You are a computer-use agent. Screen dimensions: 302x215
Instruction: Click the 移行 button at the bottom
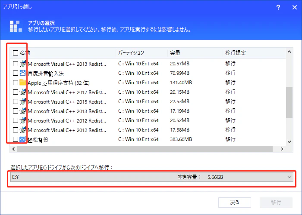click(x=276, y=203)
